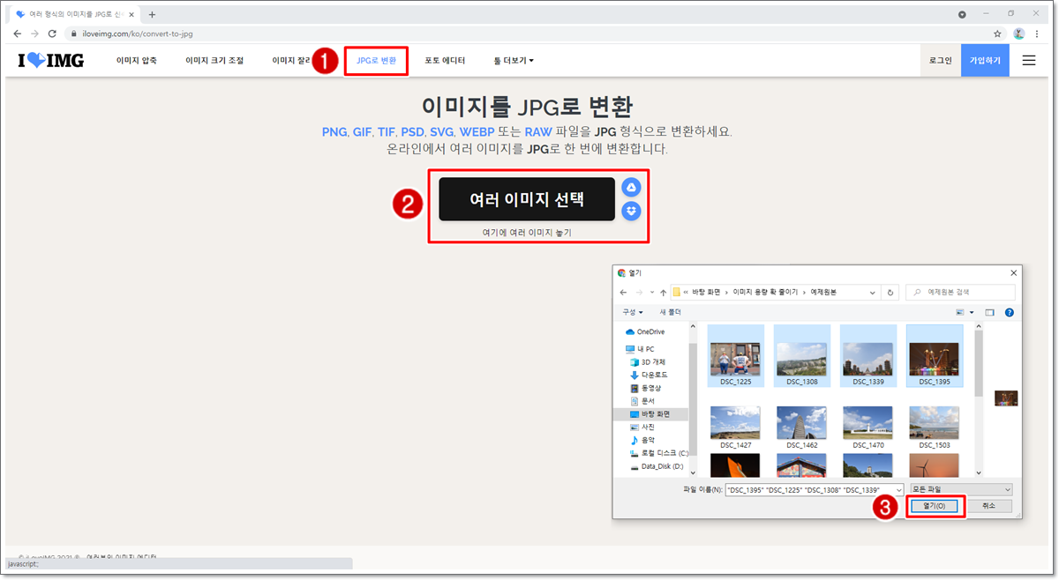Open 사진 folder in sidebar

[x=642, y=427]
